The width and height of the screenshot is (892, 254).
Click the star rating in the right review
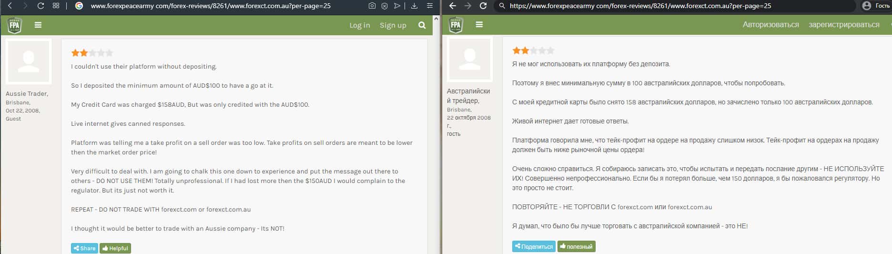click(x=533, y=51)
